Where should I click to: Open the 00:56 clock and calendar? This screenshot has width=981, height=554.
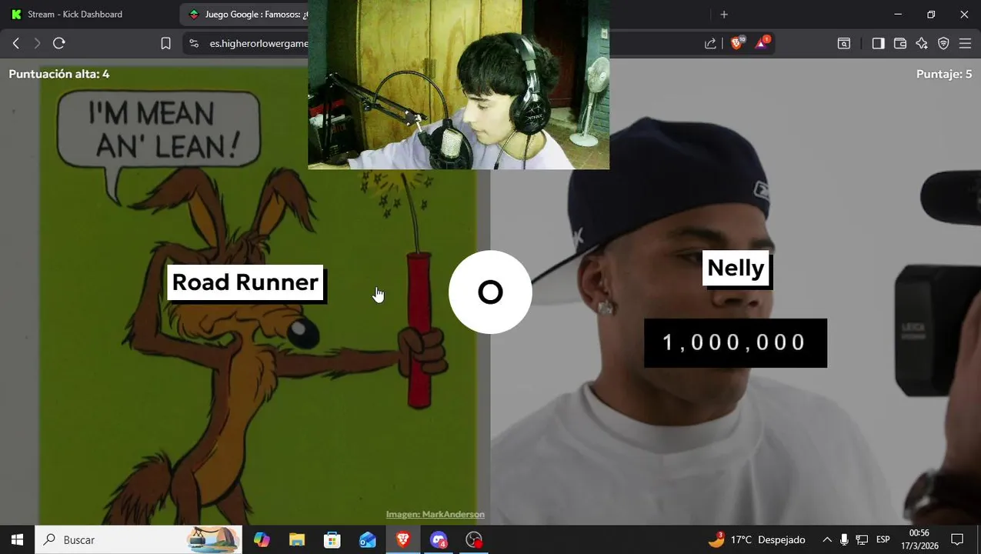pos(919,539)
